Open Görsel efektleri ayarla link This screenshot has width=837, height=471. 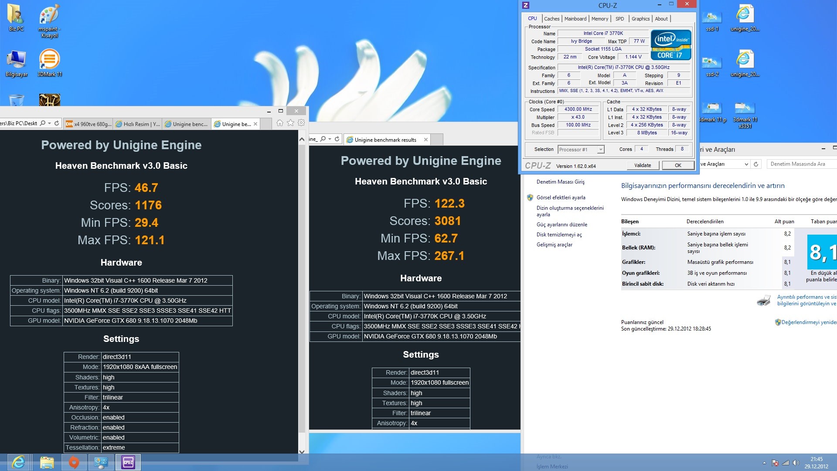(561, 198)
